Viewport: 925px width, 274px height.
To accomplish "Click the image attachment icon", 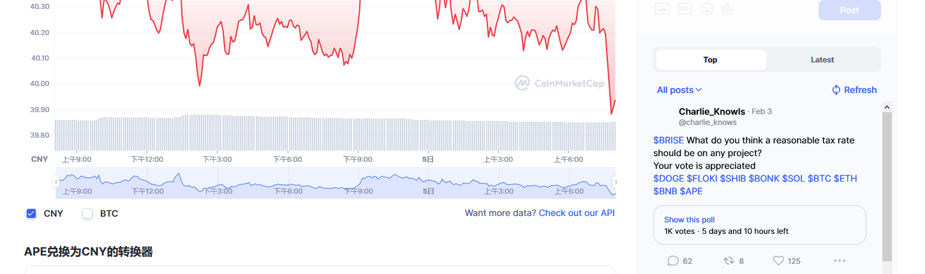I will pos(662,9).
